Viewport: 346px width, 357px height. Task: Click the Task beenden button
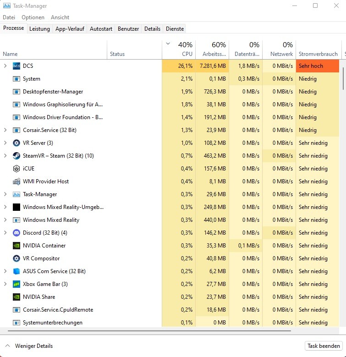(x=324, y=346)
